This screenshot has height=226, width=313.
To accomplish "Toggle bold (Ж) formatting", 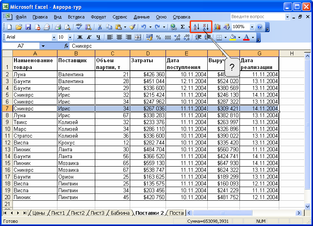I will pos(80,37).
